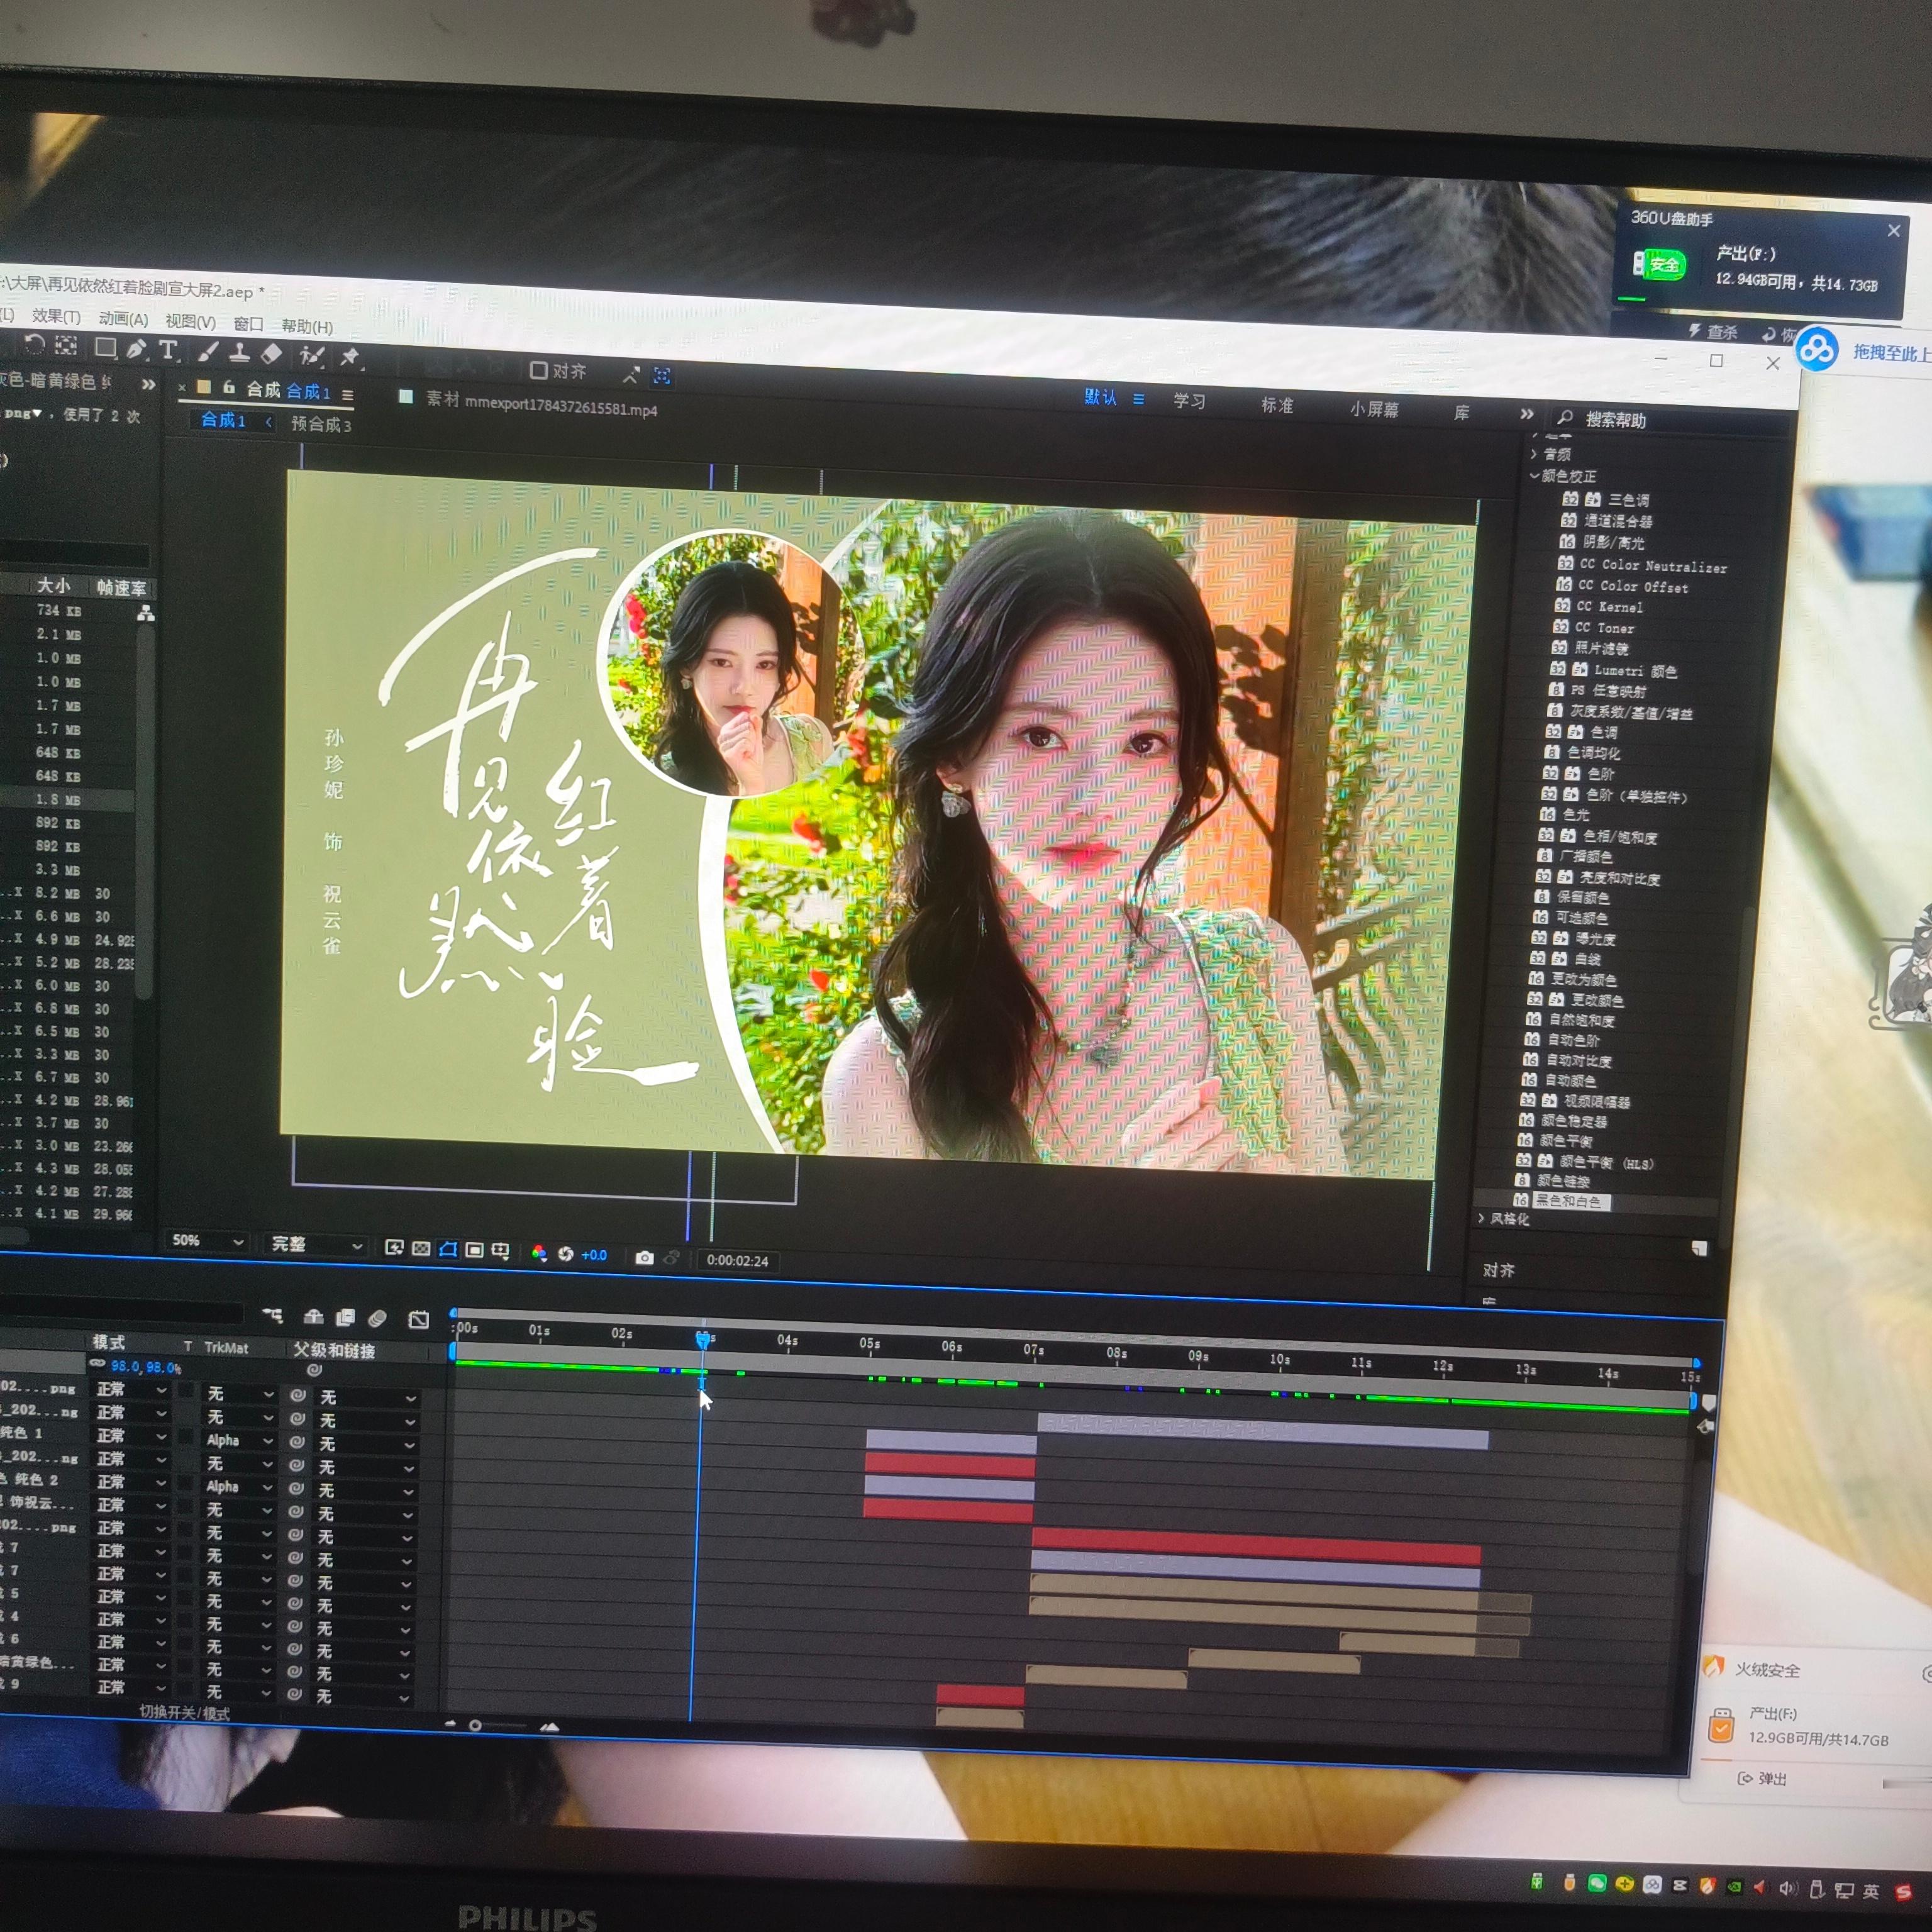Select the Lumetri 颜色 effect
Viewport: 1932px width, 1932px height.
click(1635, 671)
